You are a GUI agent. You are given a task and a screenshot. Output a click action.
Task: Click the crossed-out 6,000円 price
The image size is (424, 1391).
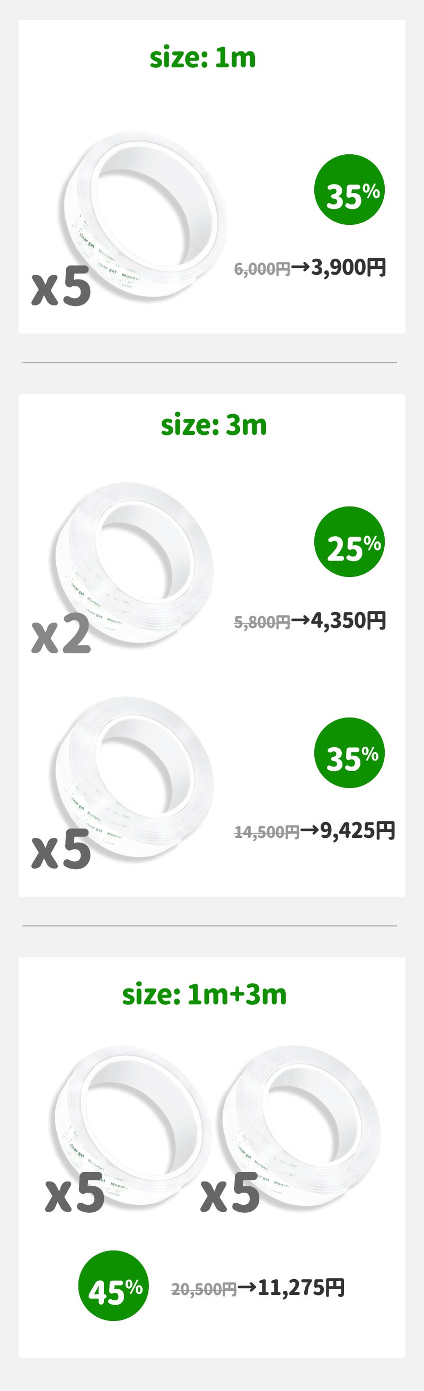(x=262, y=268)
